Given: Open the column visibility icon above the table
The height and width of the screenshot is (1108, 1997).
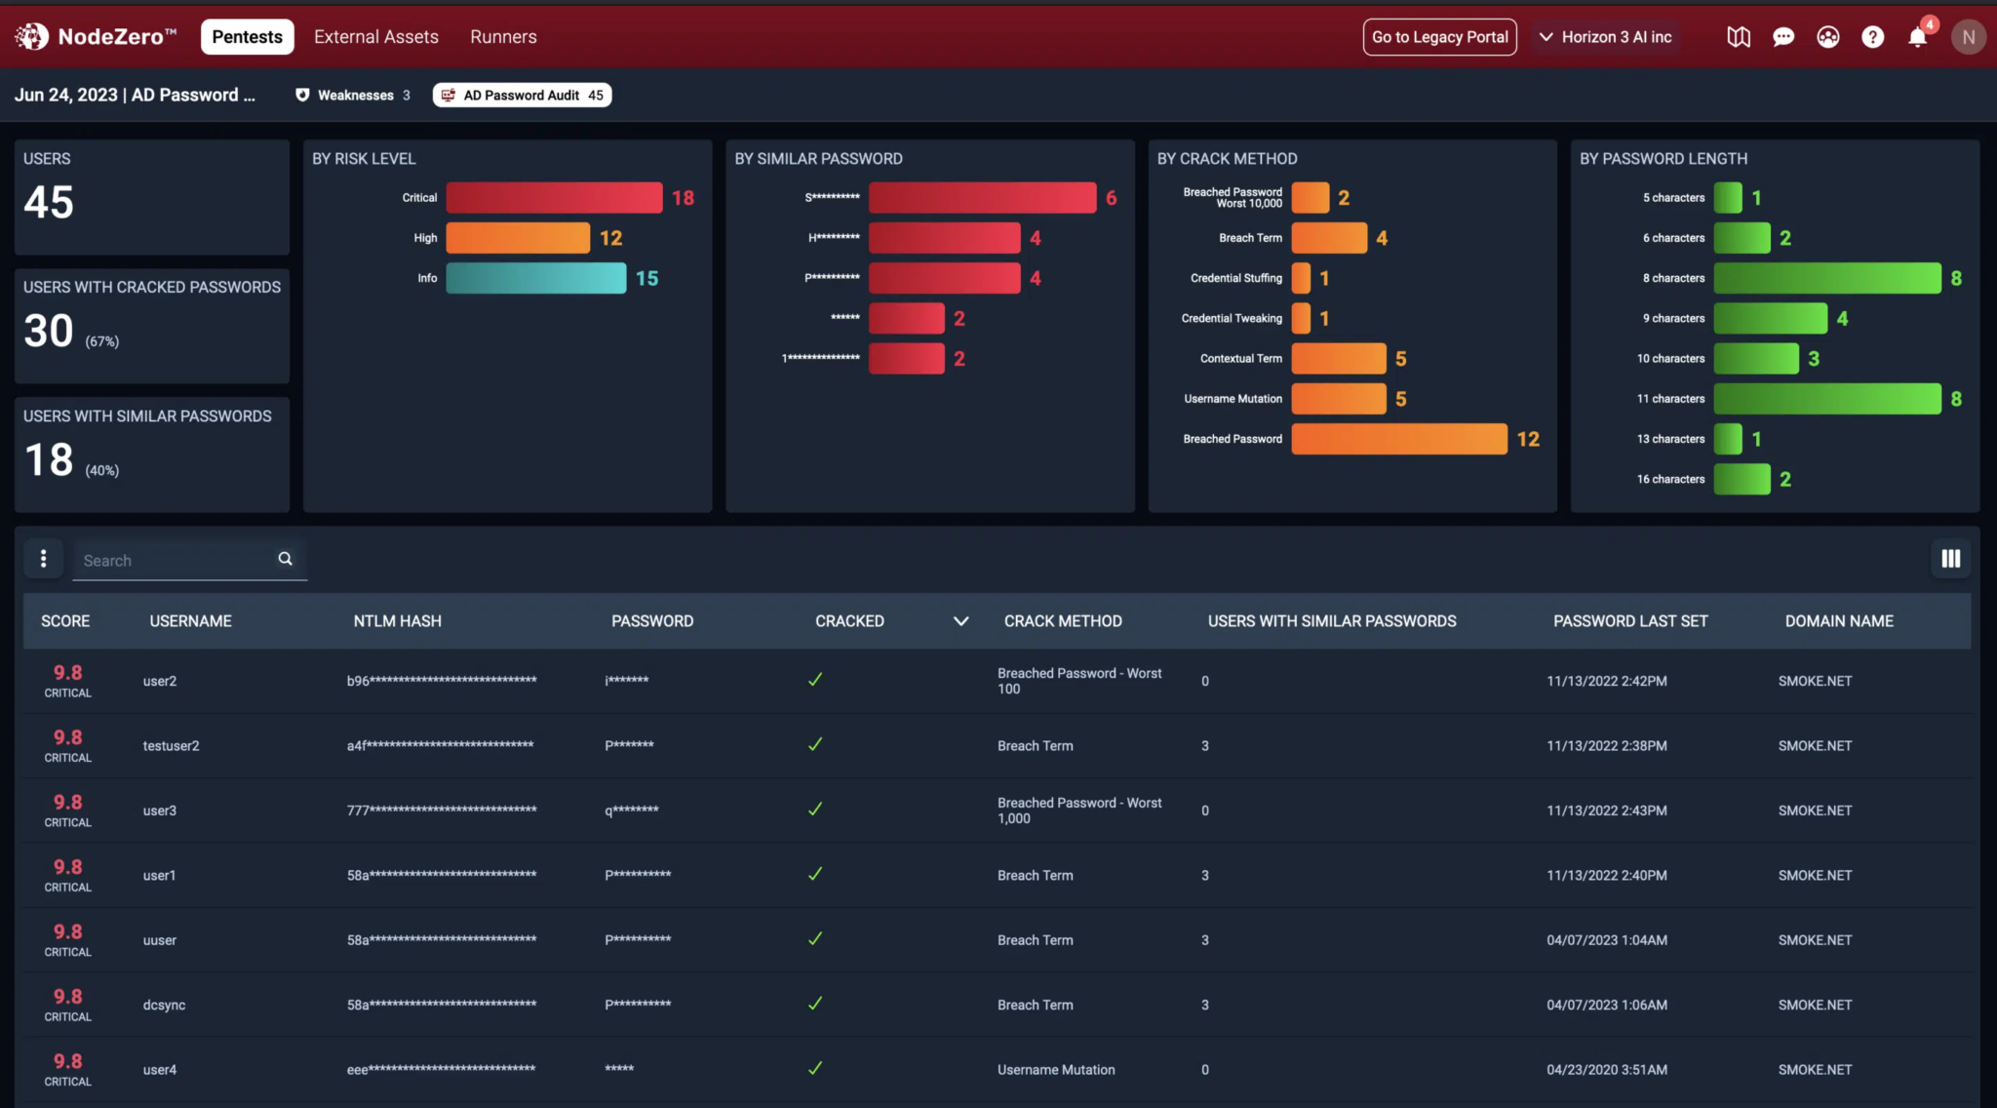Looking at the screenshot, I should point(1950,559).
